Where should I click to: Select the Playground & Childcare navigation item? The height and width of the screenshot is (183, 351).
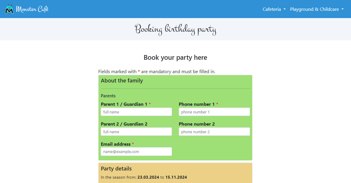click(x=314, y=9)
